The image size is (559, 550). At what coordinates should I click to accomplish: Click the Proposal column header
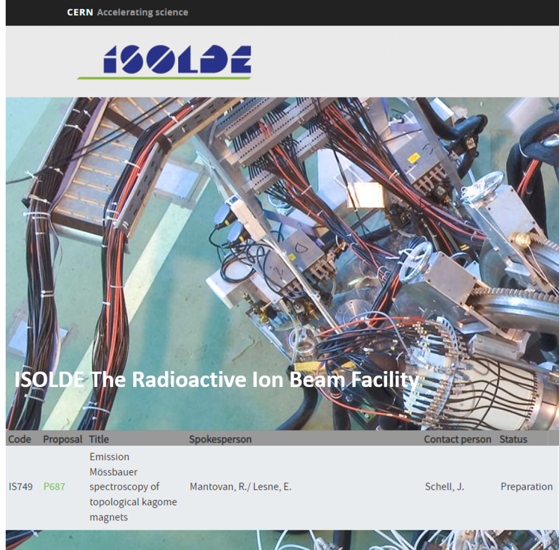coord(63,439)
